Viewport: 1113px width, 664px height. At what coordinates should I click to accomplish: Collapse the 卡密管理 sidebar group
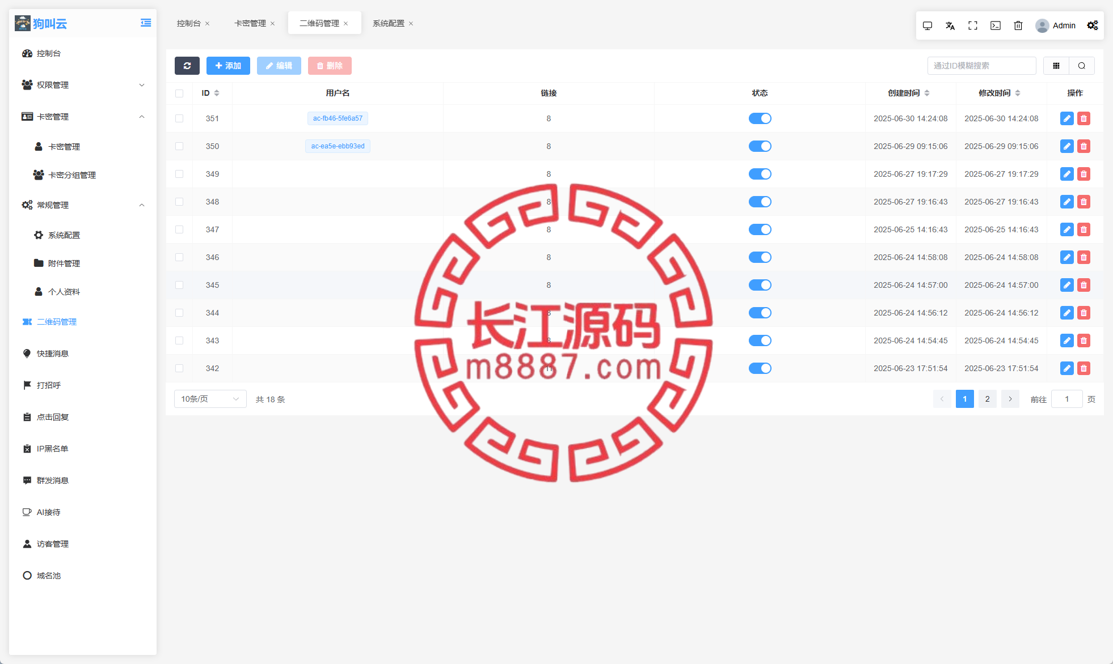(x=83, y=117)
